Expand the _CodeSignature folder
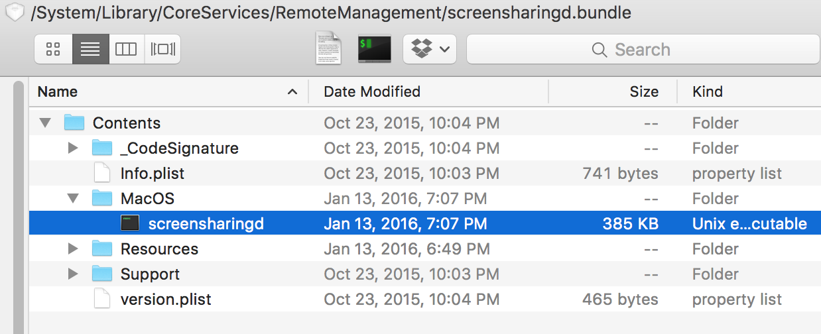The width and height of the screenshot is (821, 334). point(73,148)
